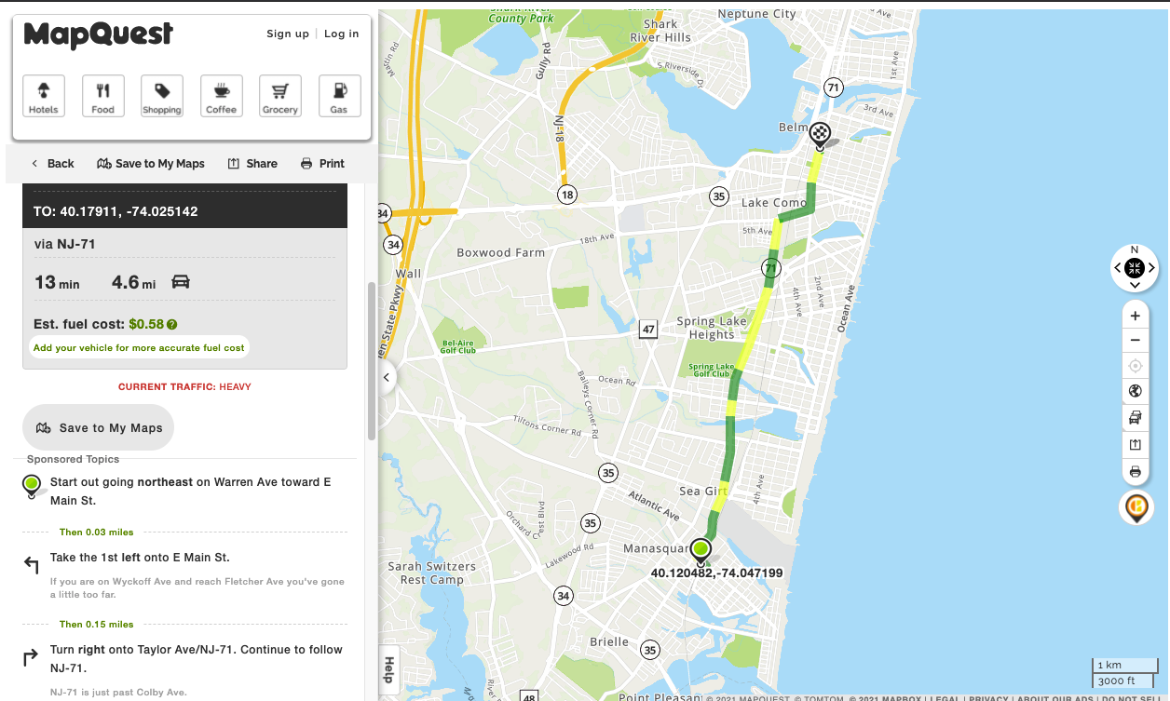
Task: Click the Sponsored Topics label
Action: (x=74, y=459)
